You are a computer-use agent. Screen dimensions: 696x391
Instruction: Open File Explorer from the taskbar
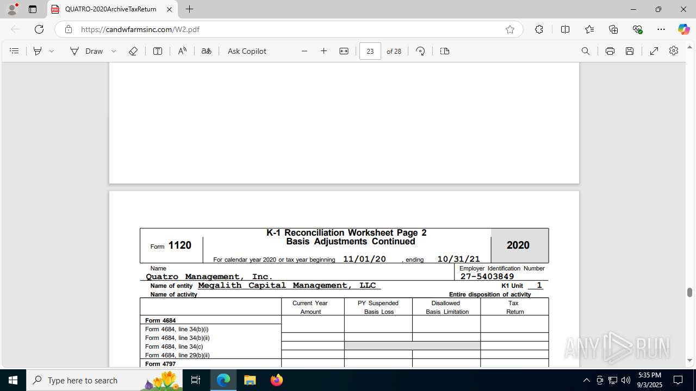click(250, 380)
